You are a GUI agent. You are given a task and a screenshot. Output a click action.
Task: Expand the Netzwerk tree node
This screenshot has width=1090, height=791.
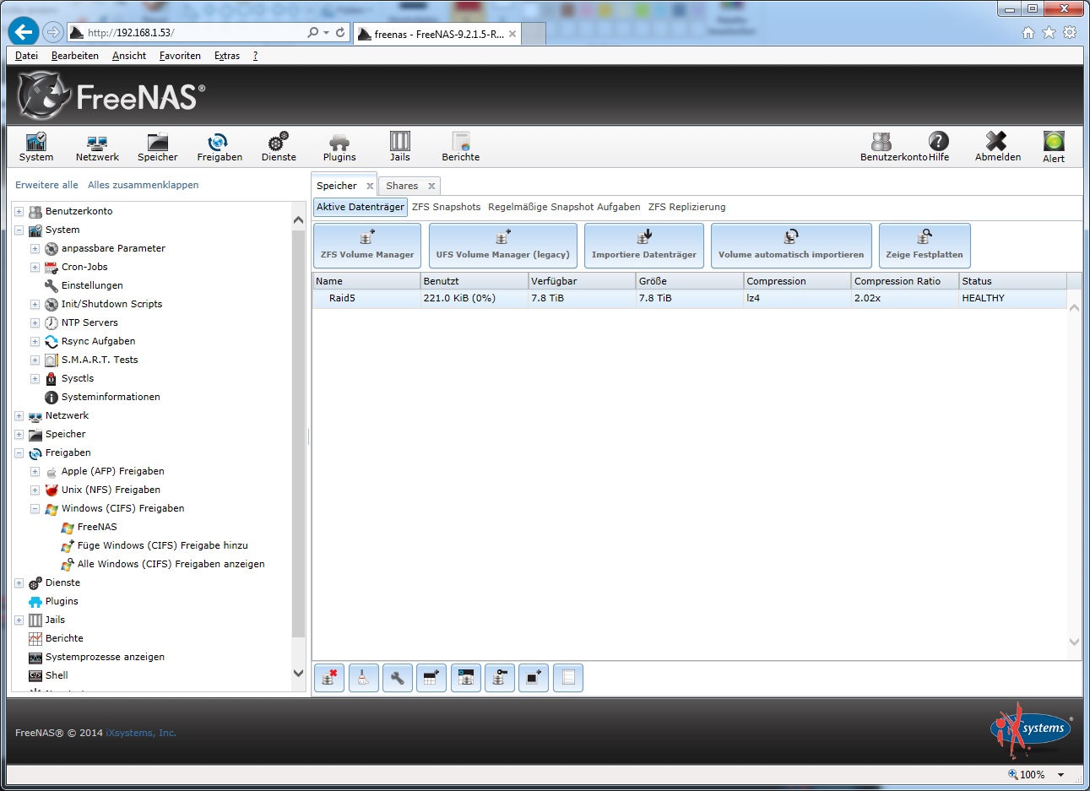tap(19, 416)
